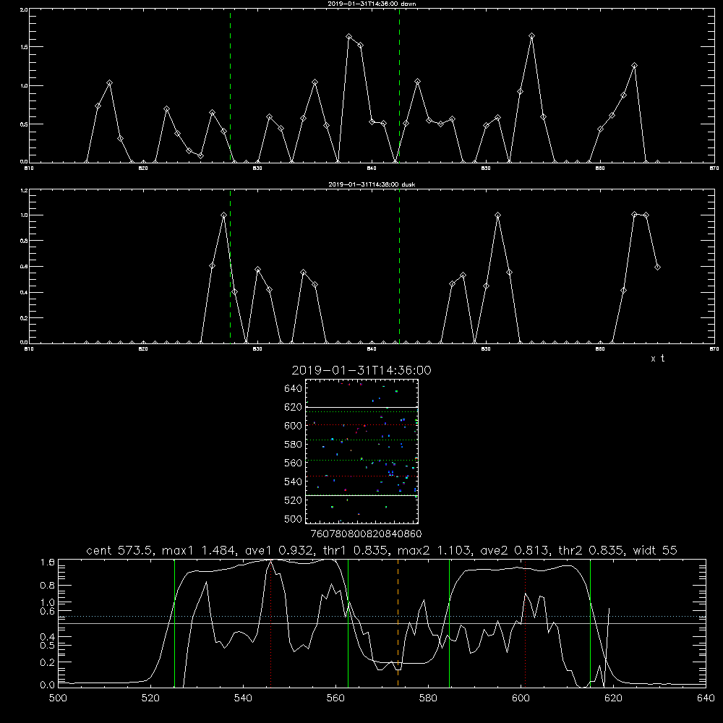The image size is (723, 723).
Task: Click the dawn plot peak marker at x=854
Action: coord(531,35)
